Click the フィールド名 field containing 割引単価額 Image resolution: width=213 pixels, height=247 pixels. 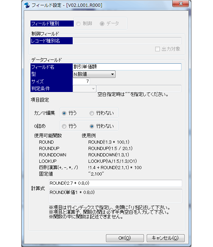point(127,67)
